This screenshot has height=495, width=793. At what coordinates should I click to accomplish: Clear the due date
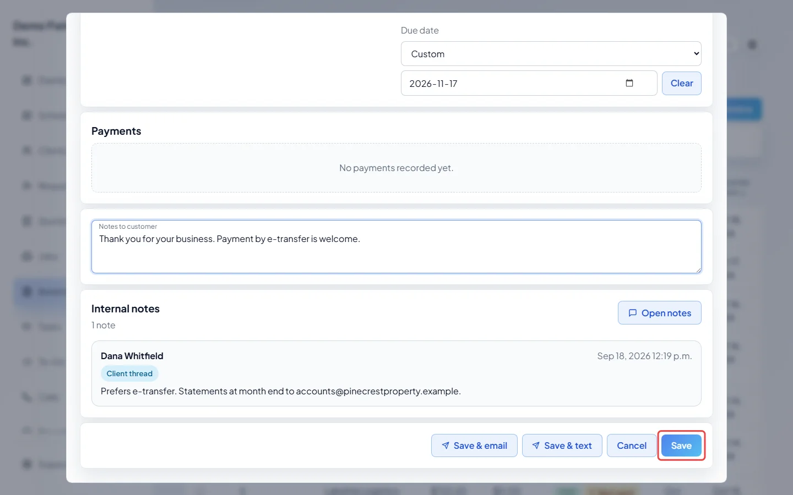click(x=681, y=83)
